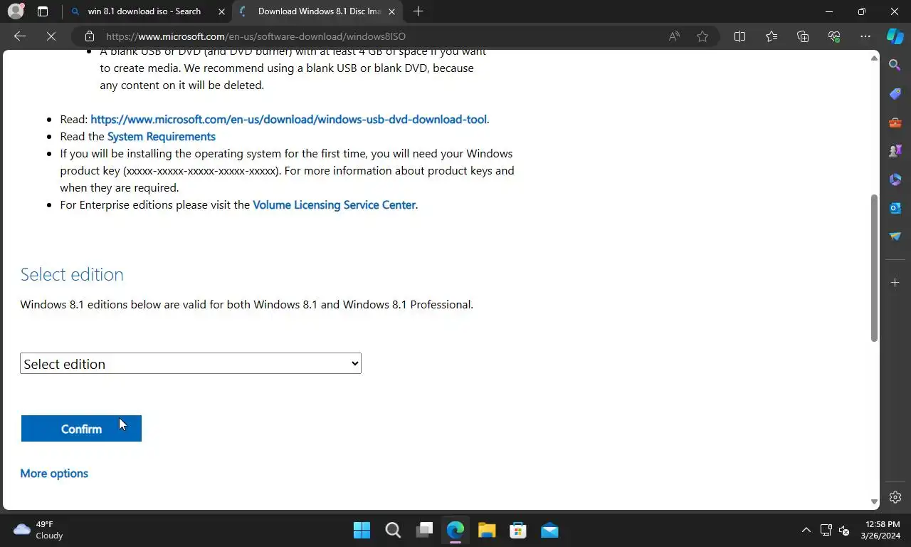
Task: Activate Read aloud icon in address bar
Action: 674,36
